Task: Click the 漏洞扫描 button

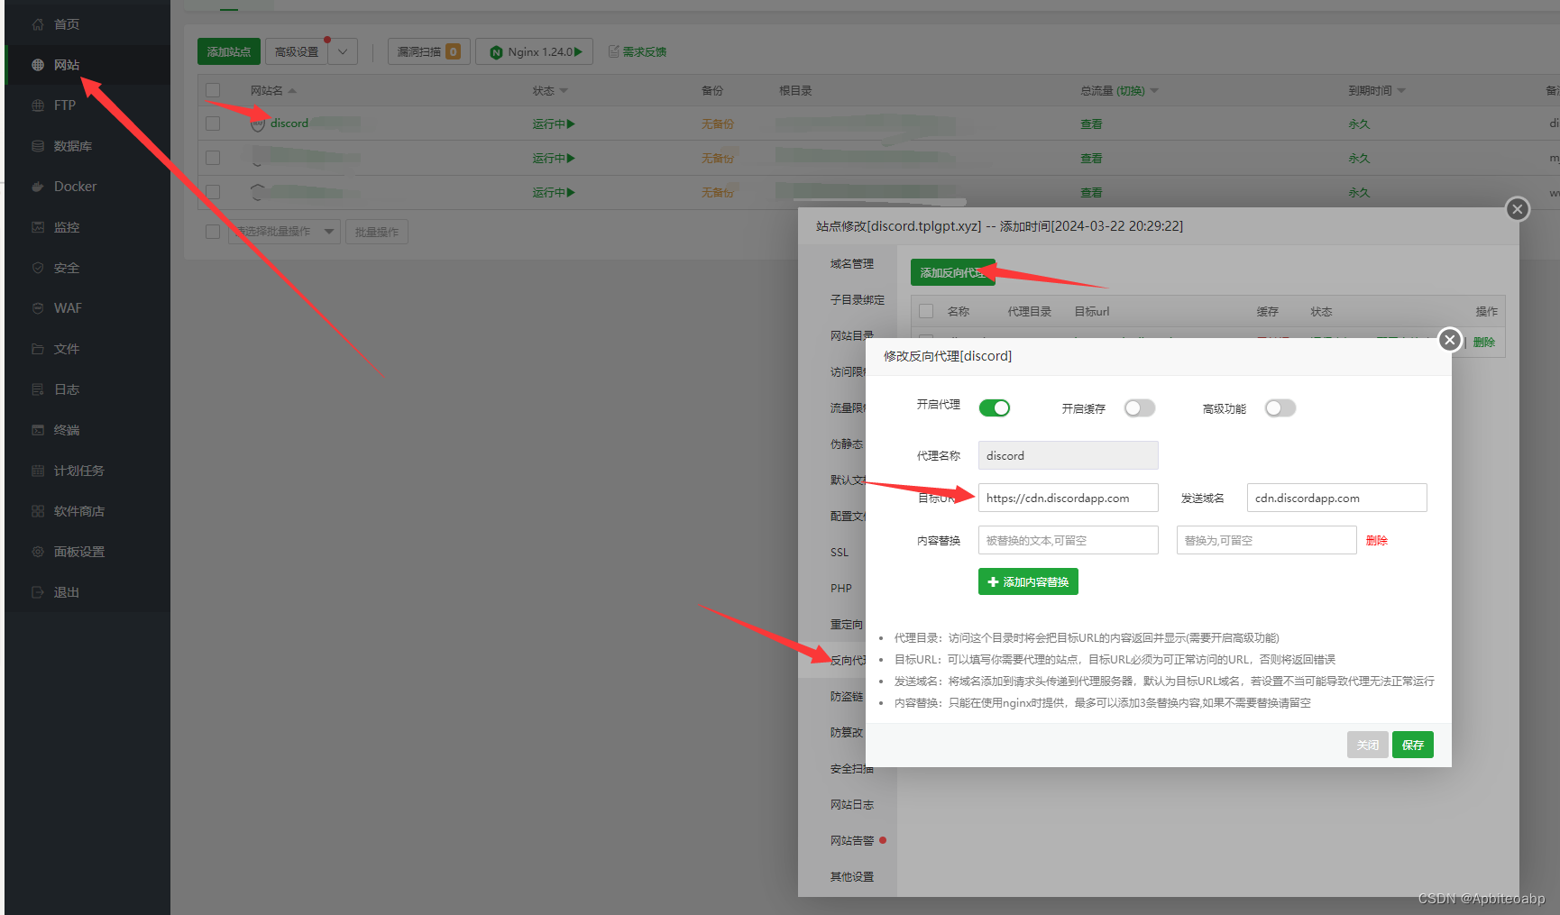Action: coord(429,51)
